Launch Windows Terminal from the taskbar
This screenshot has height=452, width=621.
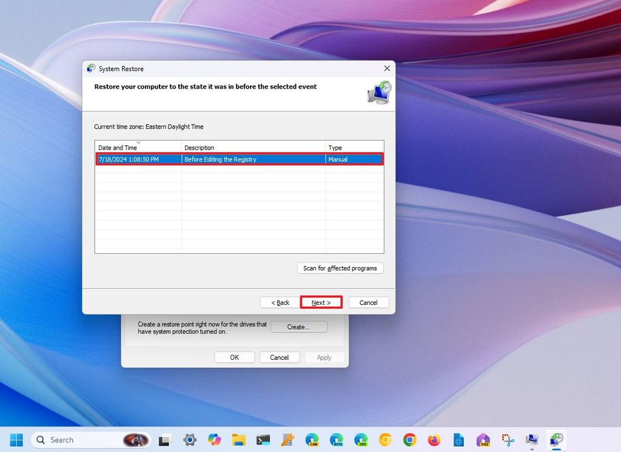click(x=262, y=439)
